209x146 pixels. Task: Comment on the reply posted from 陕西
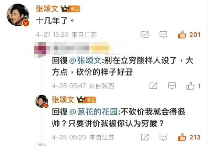point(172,86)
